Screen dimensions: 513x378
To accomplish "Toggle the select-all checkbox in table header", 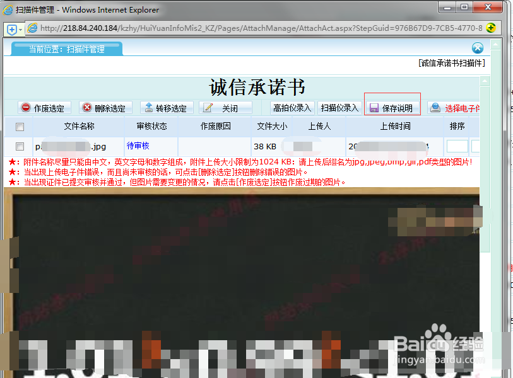I will (x=20, y=127).
